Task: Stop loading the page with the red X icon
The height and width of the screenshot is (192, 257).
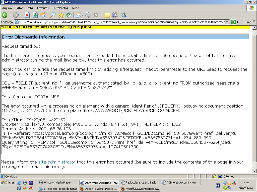Action: point(27,15)
